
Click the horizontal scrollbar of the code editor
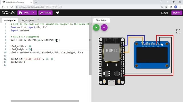point(45,101)
